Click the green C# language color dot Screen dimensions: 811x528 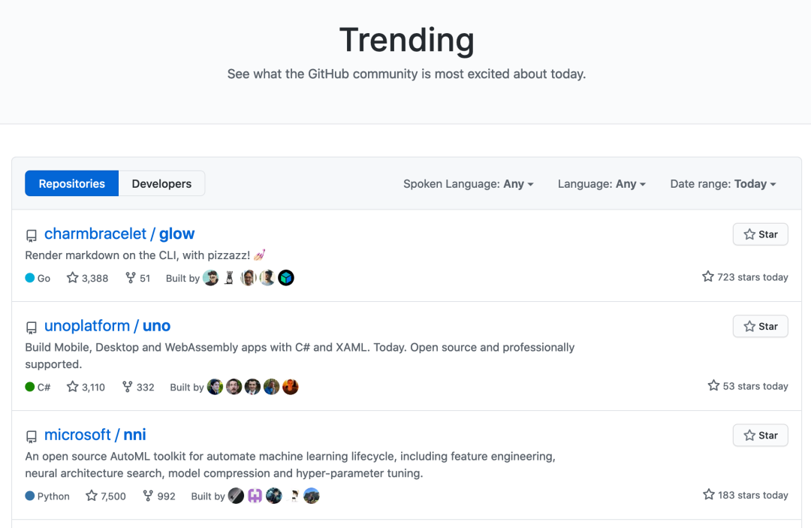30,387
